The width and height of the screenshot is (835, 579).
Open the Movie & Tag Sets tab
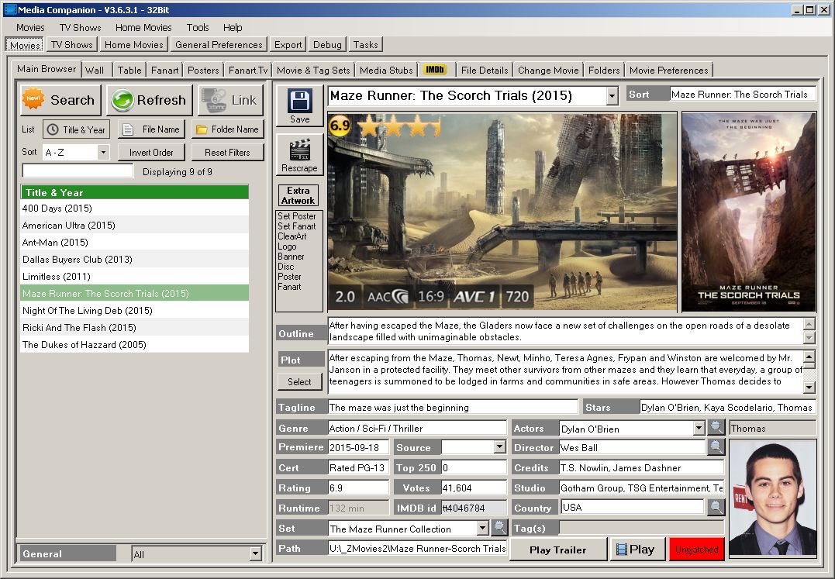tap(313, 70)
